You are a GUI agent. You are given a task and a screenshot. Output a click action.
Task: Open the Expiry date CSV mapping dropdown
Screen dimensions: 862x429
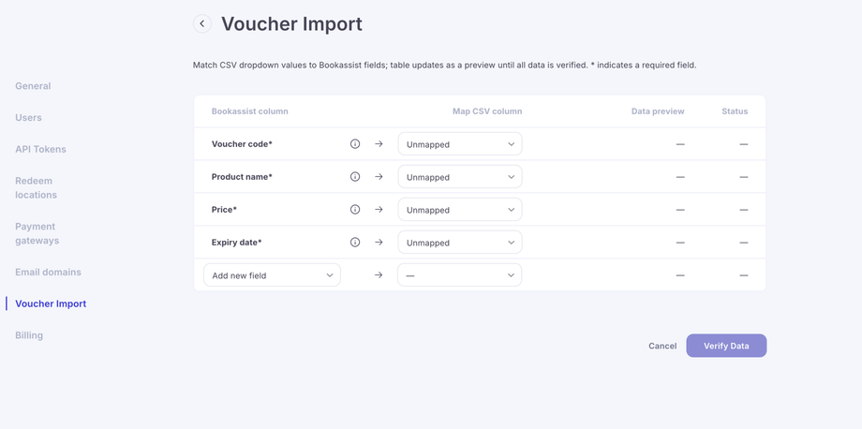point(459,243)
